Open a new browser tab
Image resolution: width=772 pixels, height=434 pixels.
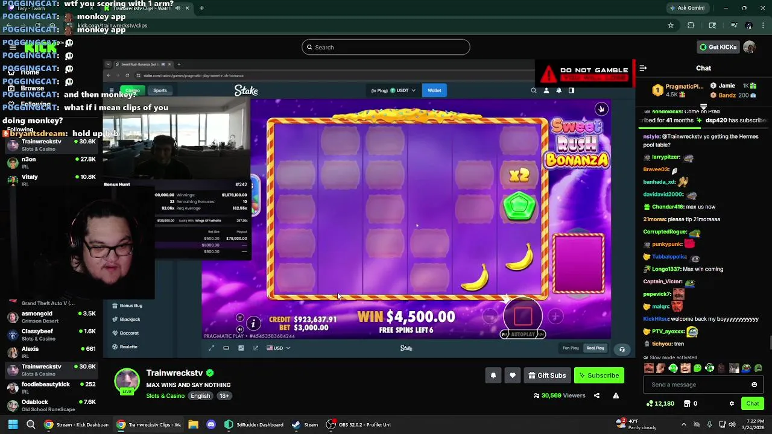tap(201, 8)
